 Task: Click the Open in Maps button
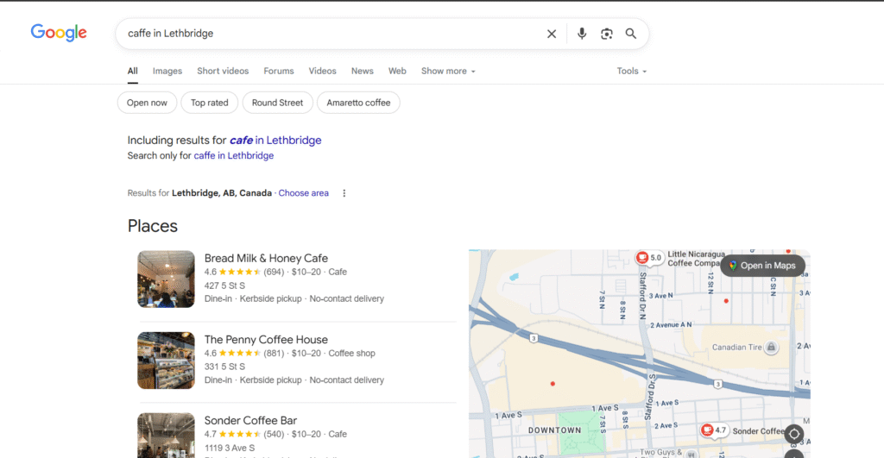[762, 266]
